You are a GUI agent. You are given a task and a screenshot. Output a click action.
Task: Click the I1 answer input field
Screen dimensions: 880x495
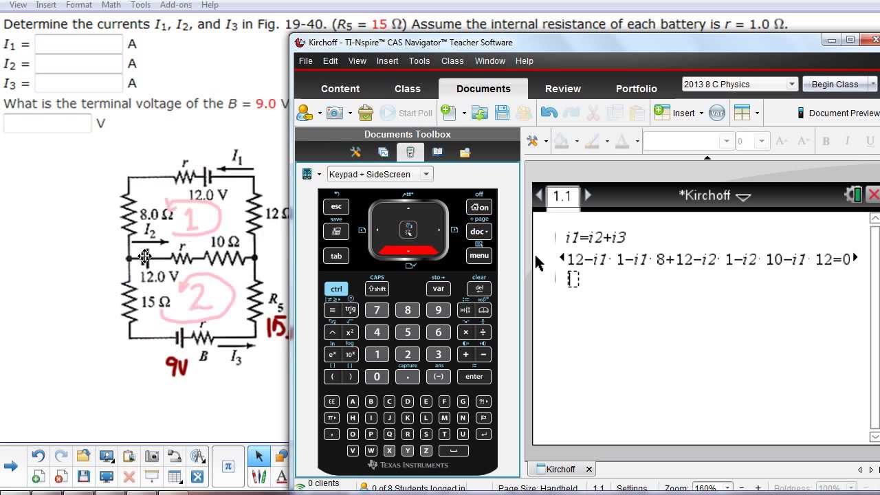point(78,44)
